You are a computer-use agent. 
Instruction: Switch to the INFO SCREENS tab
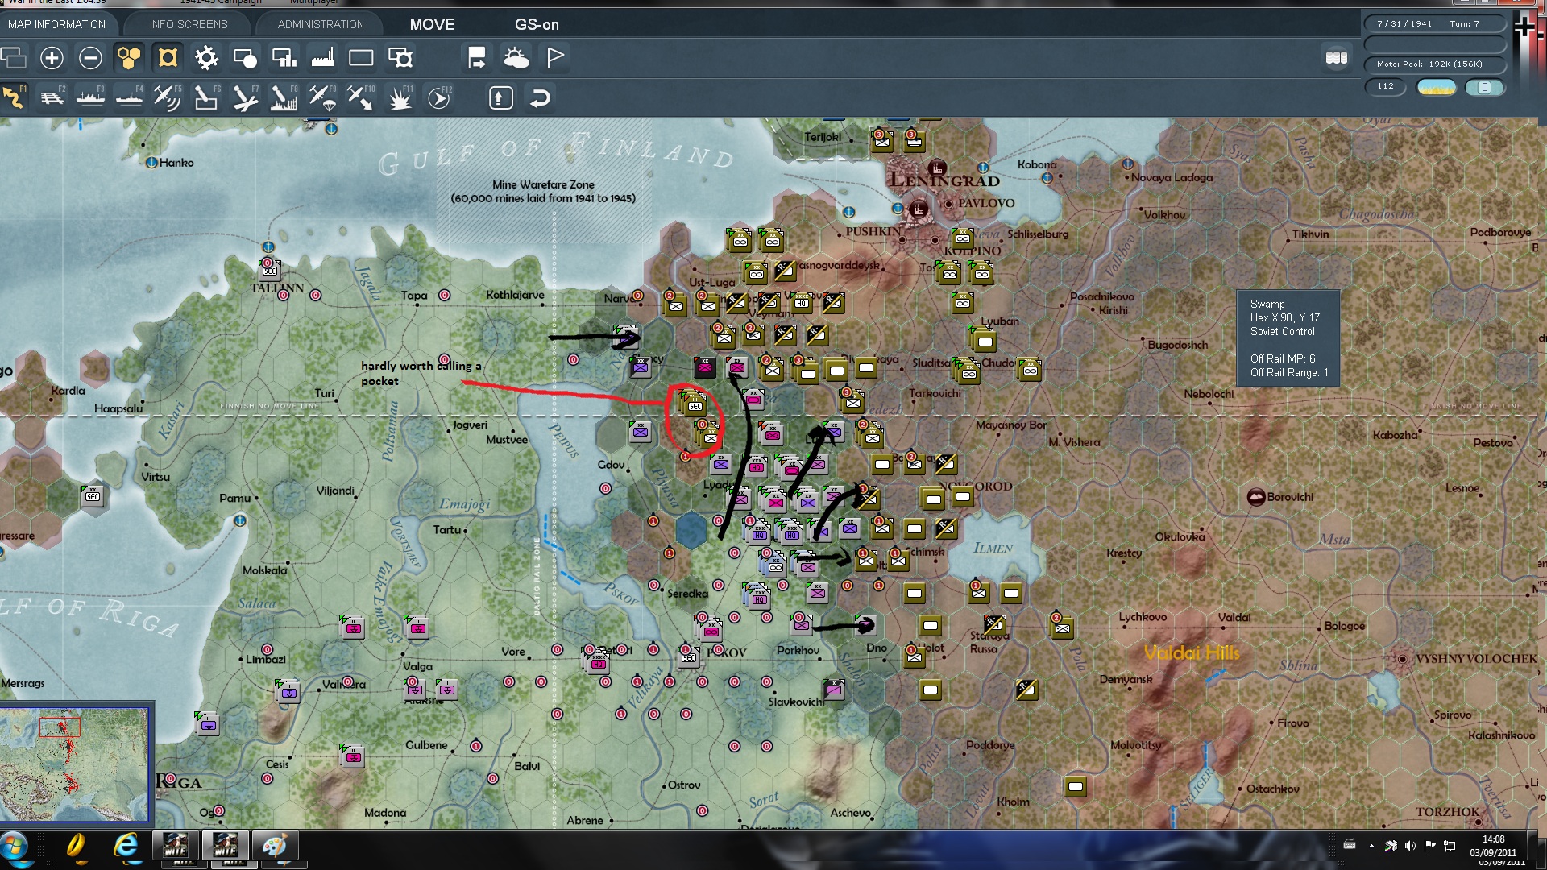click(189, 24)
